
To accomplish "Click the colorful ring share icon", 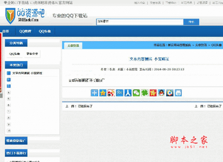I will [x=170, y=93].
